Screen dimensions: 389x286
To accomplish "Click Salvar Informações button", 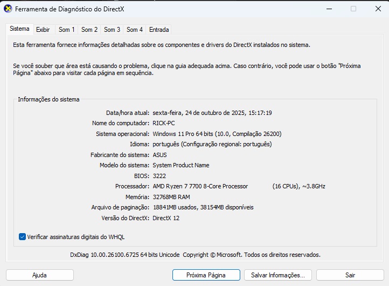I will point(278,275).
